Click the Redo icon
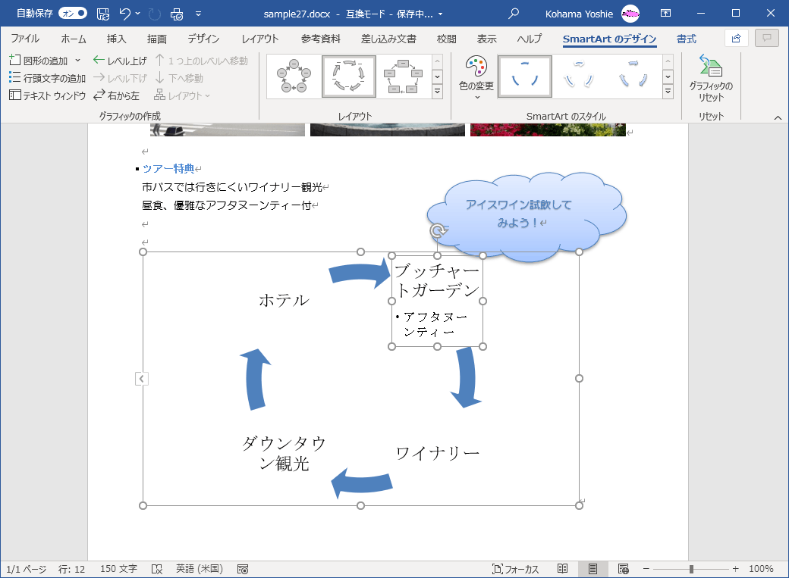 click(x=155, y=14)
